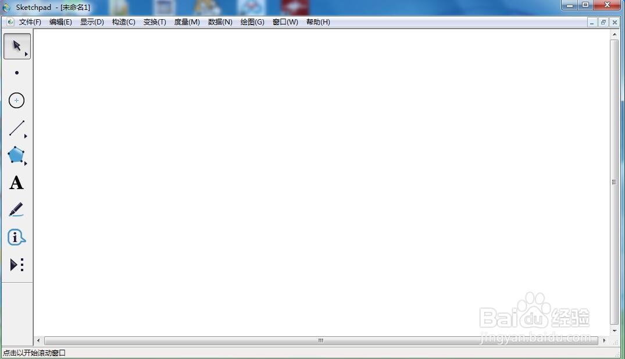Select the Marker pen tool
The height and width of the screenshot is (359, 625).
(16, 209)
